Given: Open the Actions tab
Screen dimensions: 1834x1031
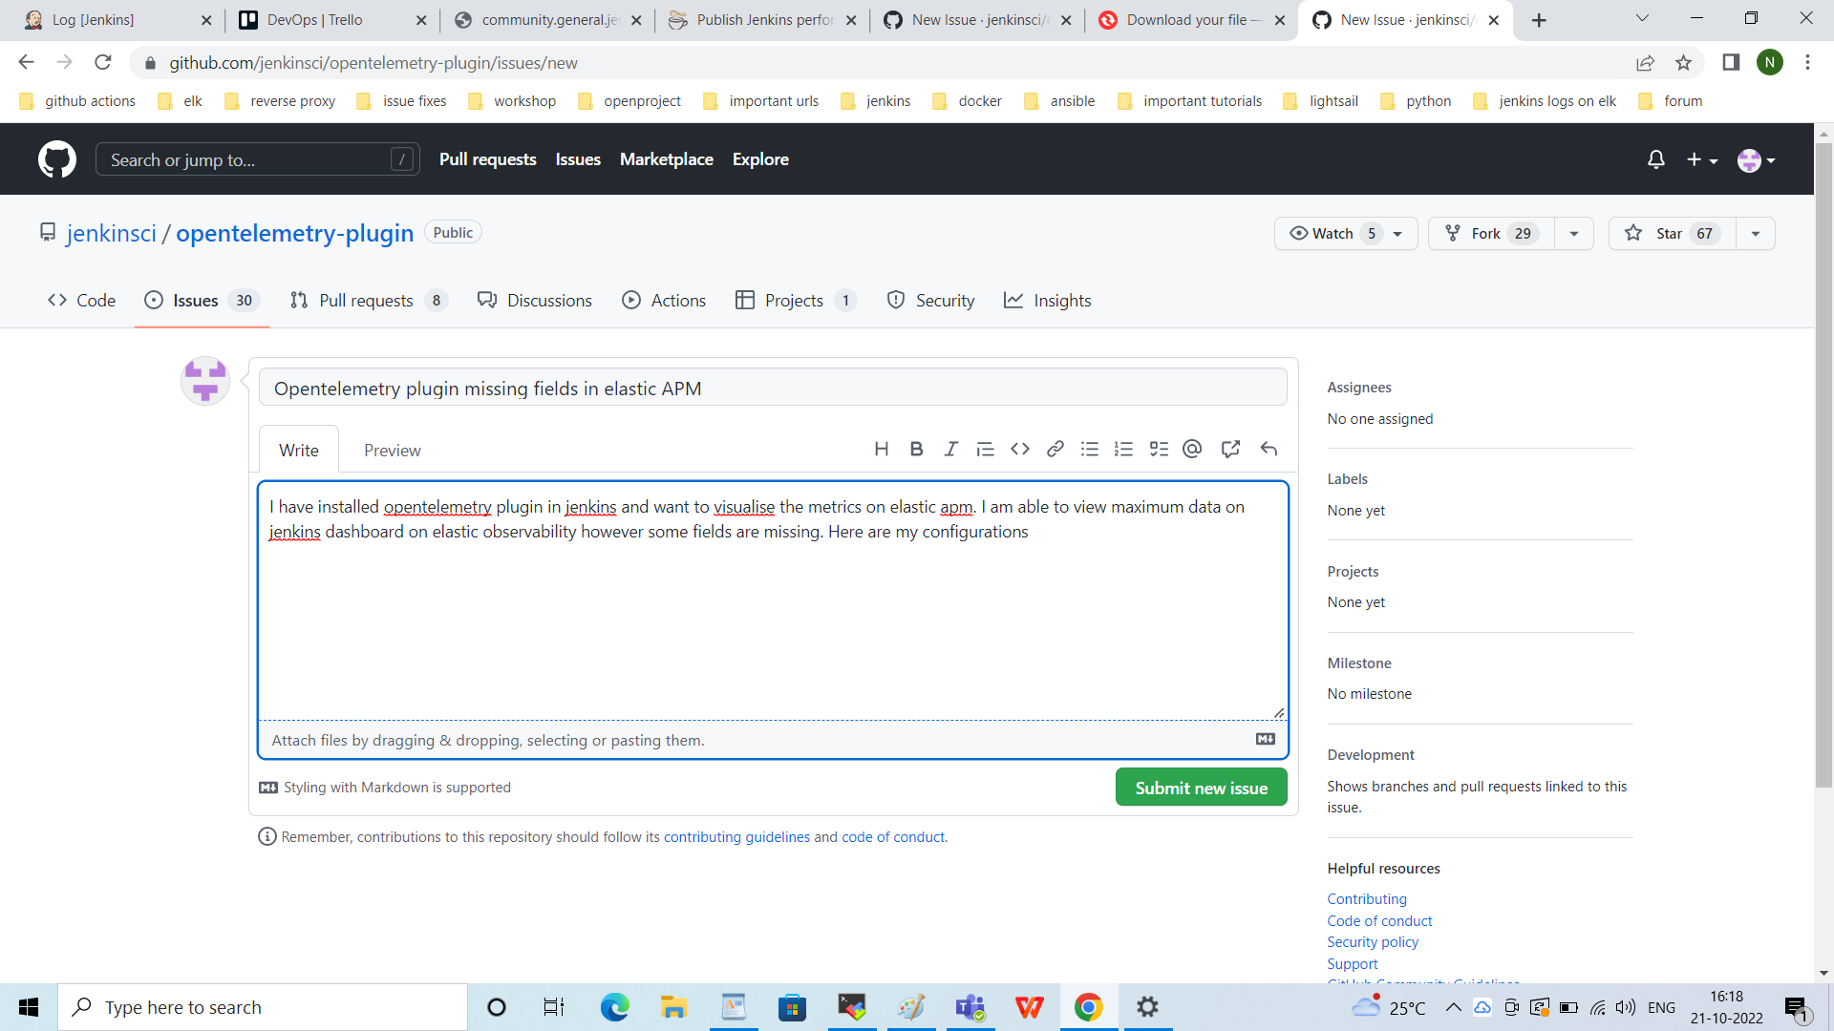Looking at the screenshot, I should point(664,301).
